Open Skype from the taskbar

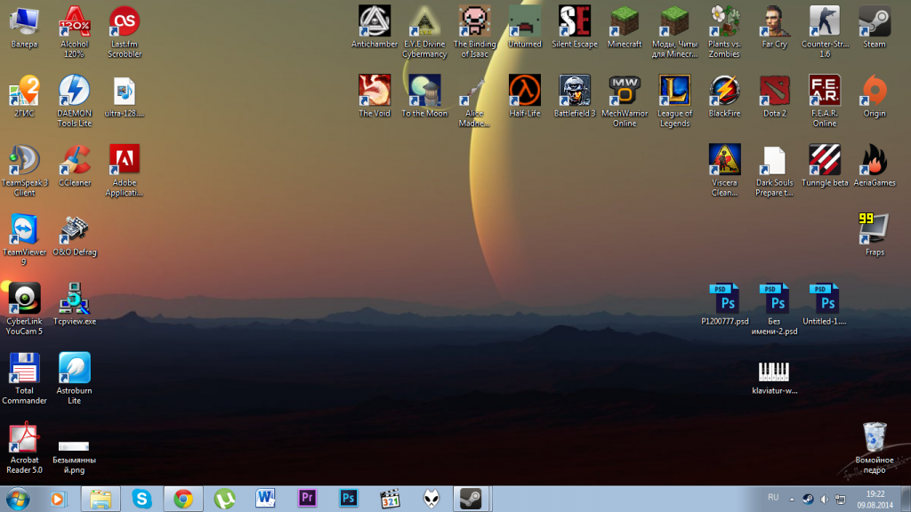(x=141, y=499)
